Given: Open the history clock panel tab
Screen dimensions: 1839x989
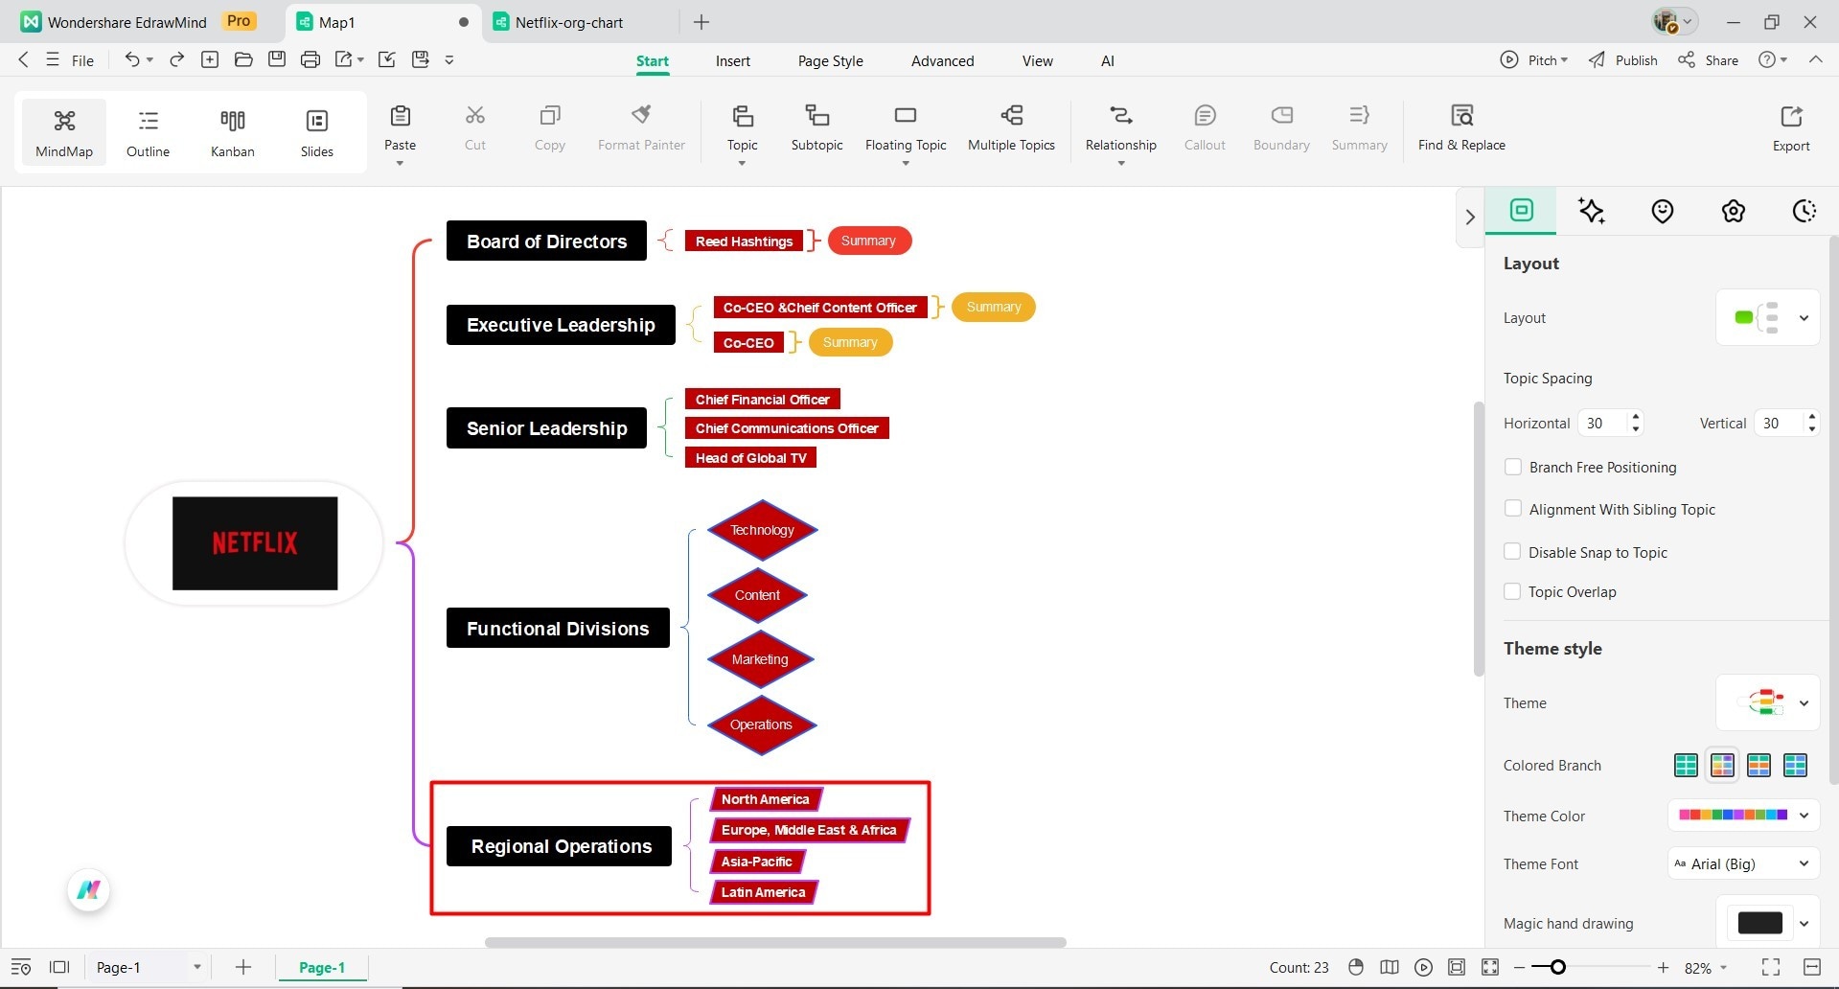Looking at the screenshot, I should [x=1805, y=211].
